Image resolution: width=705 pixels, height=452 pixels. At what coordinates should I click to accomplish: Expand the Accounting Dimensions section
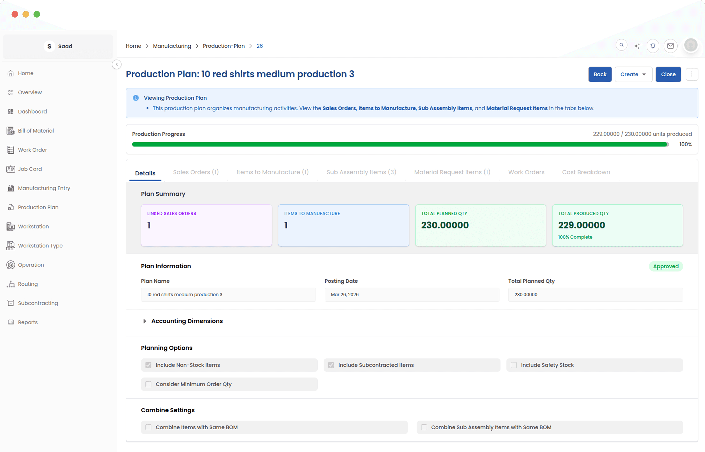[187, 321]
